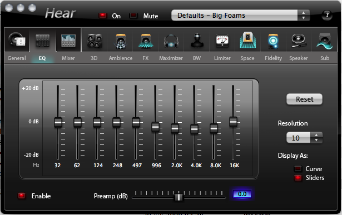The image size is (342, 215).
Task: Open the Fidelity icon
Action: (x=273, y=41)
